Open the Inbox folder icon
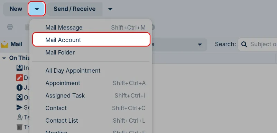The image size is (277, 133). (19, 68)
